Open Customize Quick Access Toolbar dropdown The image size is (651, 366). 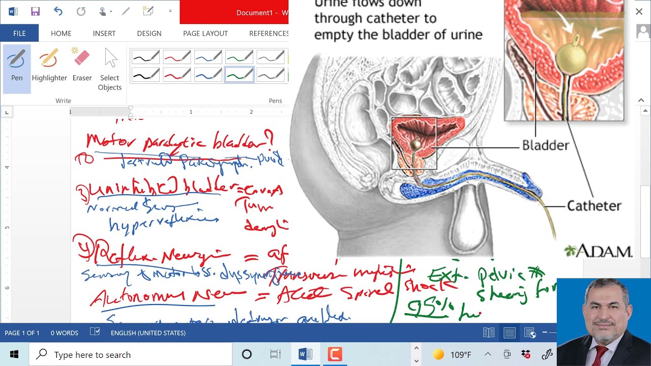pos(170,12)
